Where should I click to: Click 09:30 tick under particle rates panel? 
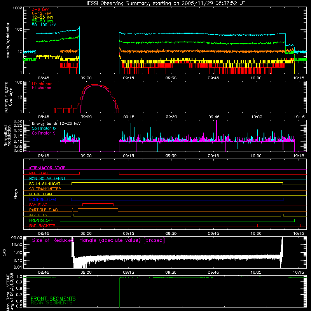tap(171, 117)
